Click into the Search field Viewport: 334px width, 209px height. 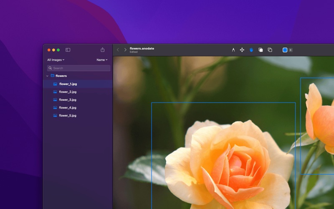[x=79, y=68]
